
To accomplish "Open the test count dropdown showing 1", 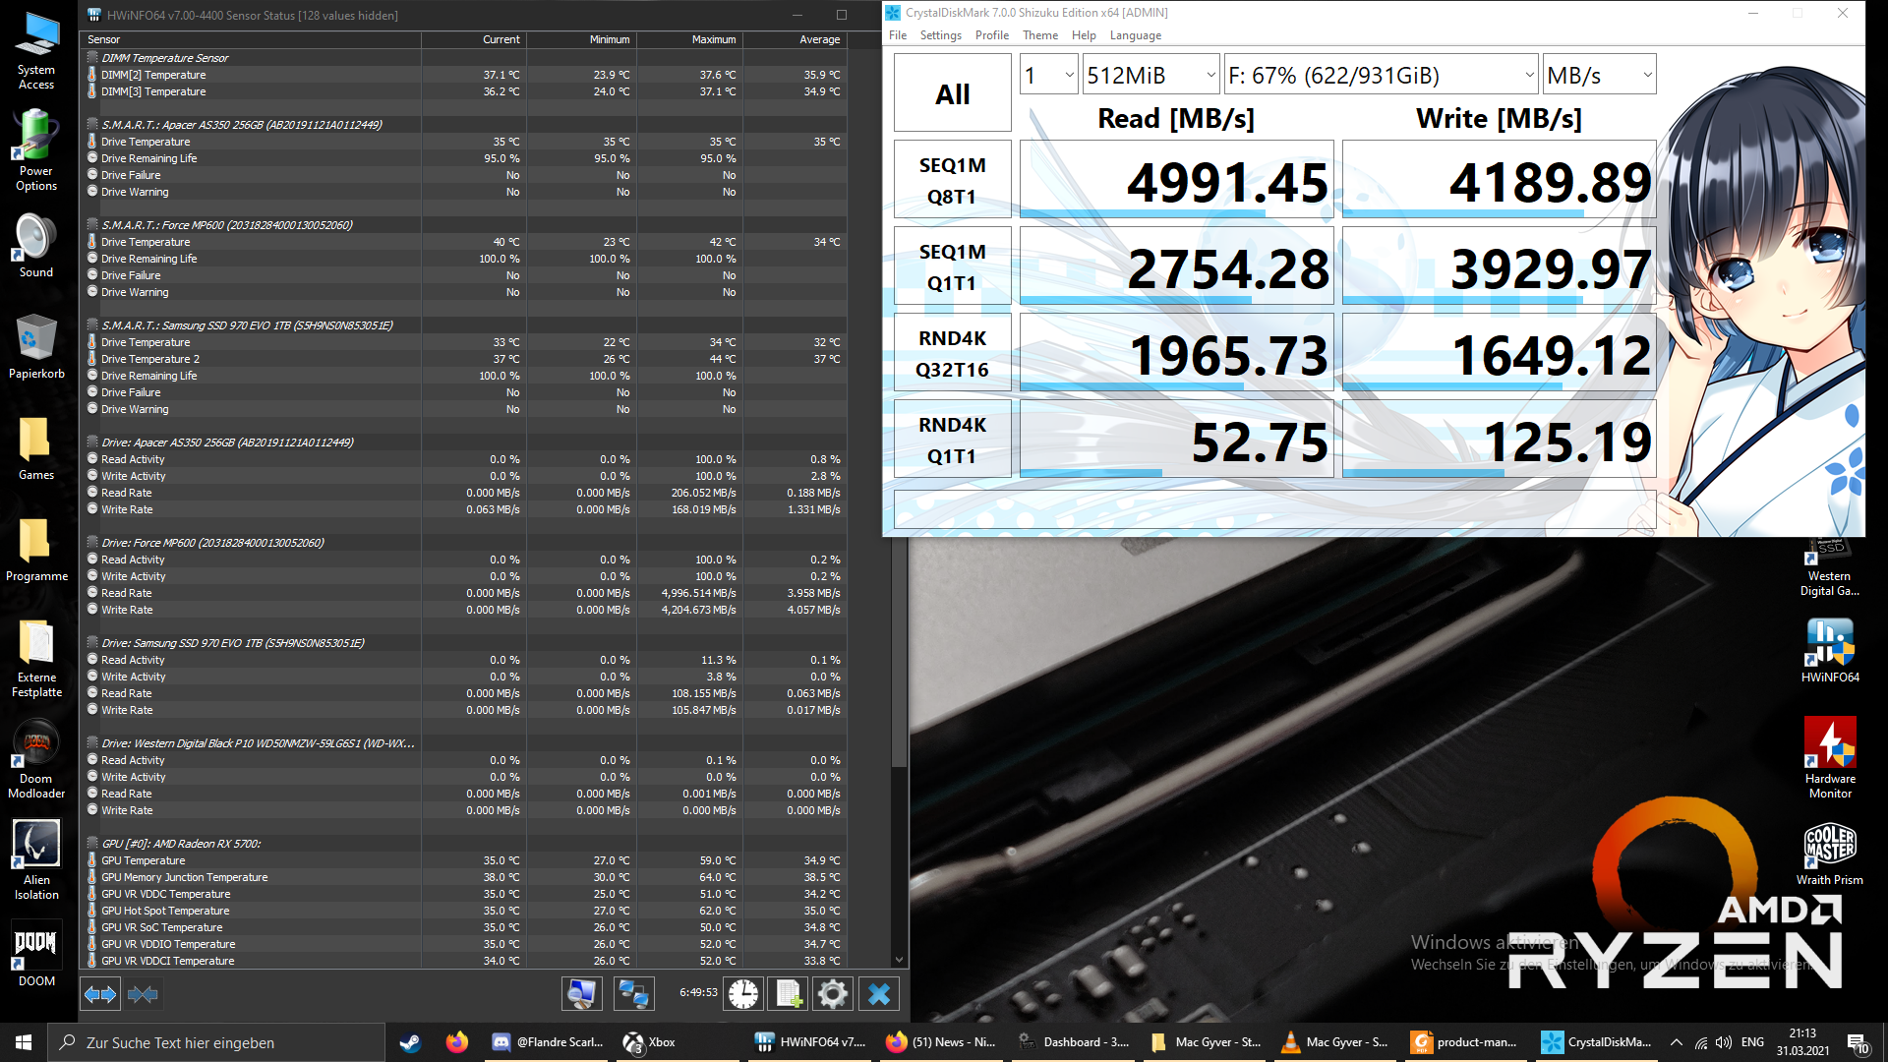I will pyautogui.click(x=1048, y=75).
